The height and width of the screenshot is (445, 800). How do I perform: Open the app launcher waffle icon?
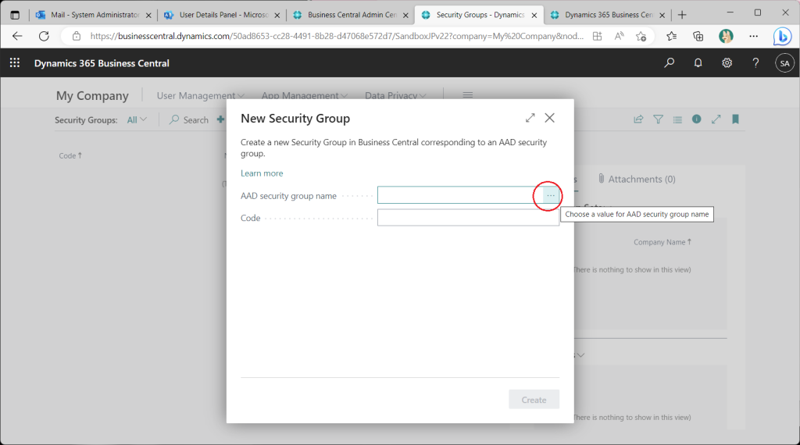tap(15, 62)
